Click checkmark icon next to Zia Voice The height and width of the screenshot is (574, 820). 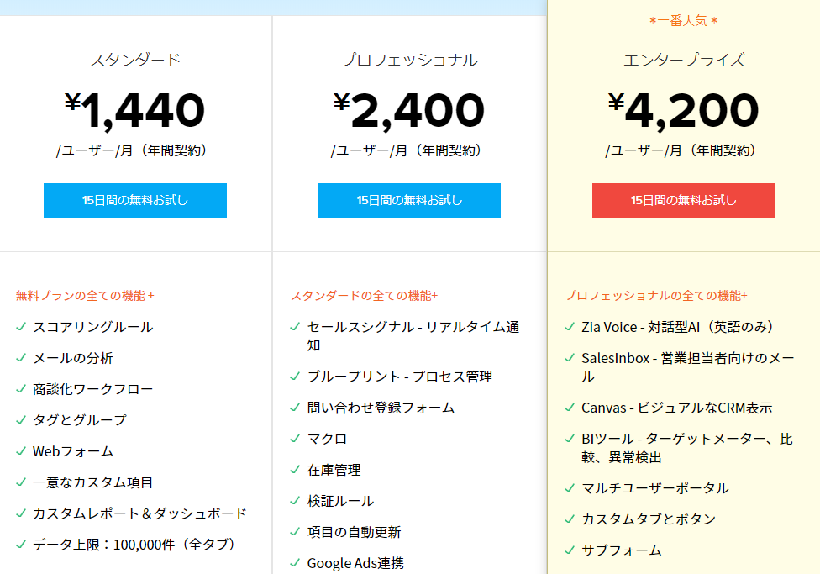tap(570, 327)
